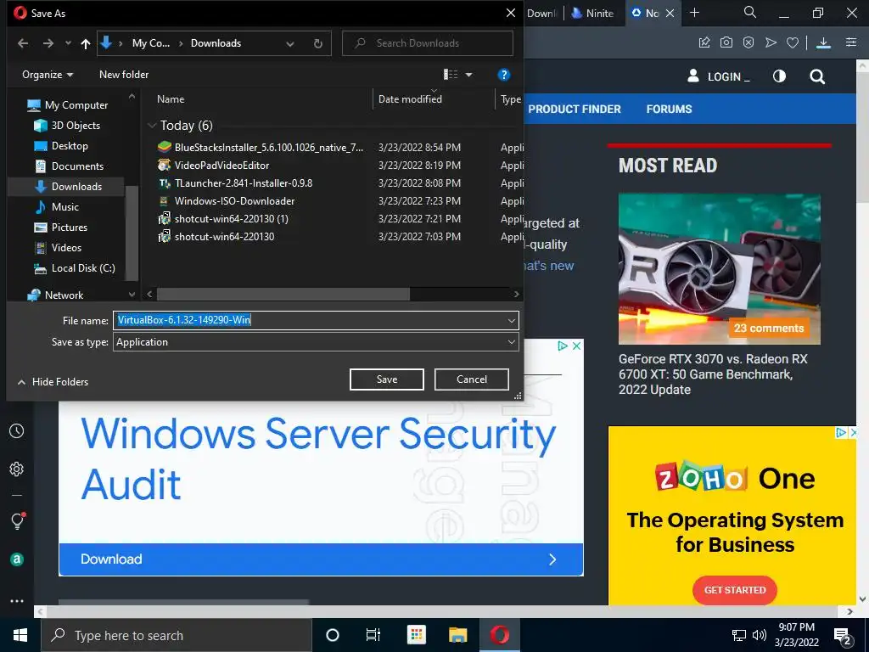Screen dimensions: 869x652
Task: Refresh the Downloads folder listing
Action: (x=317, y=43)
